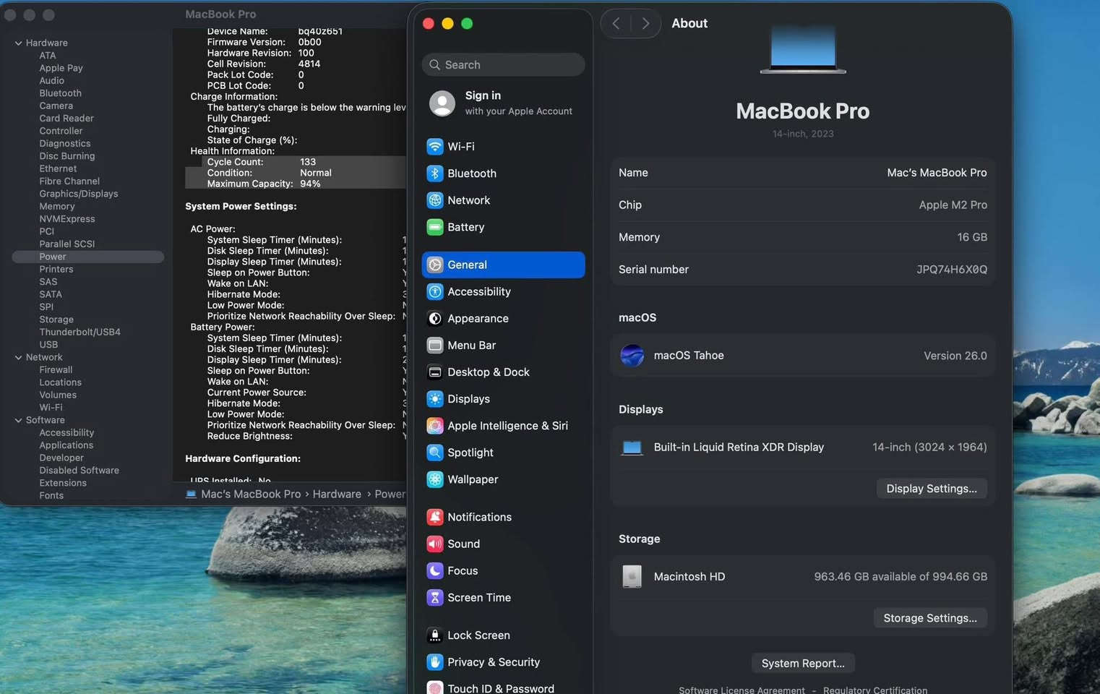Select Card Reader in System Information sidebar

(x=66, y=119)
